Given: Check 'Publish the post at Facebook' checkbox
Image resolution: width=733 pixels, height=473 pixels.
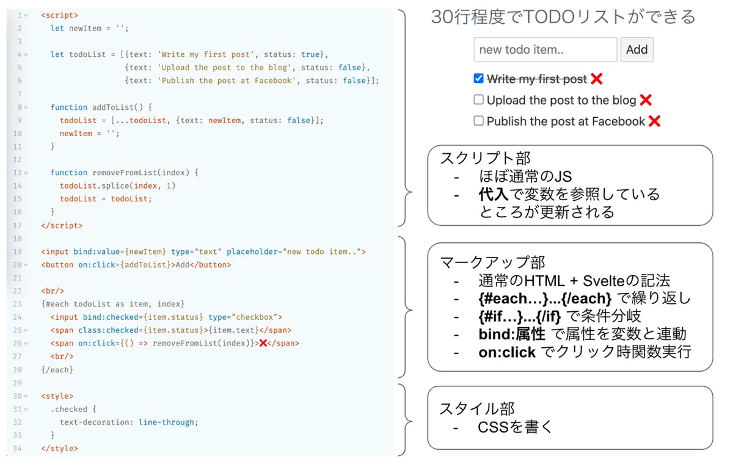Looking at the screenshot, I should [x=478, y=120].
